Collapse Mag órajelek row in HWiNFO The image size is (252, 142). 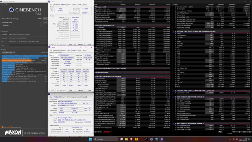(95, 29)
